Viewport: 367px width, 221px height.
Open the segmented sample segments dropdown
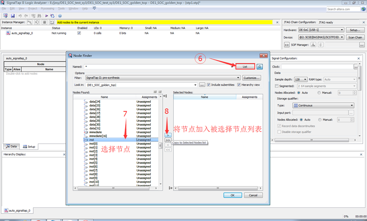327,86
